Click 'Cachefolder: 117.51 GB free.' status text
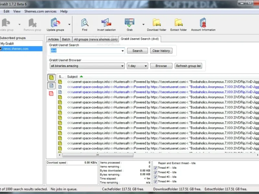The width and height of the screenshot is (259, 194). coord(123,189)
